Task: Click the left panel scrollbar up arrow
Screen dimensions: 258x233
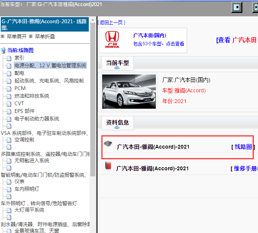Action: coord(93,20)
